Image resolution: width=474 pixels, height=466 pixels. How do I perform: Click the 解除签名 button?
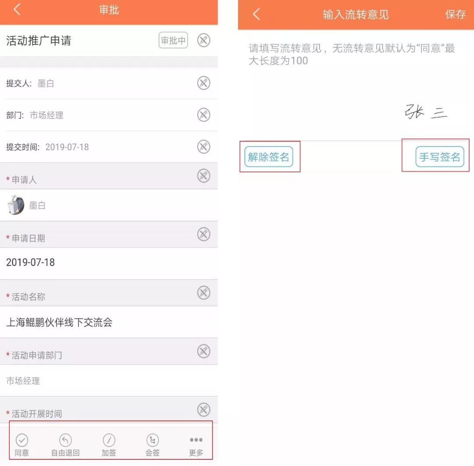(x=269, y=157)
